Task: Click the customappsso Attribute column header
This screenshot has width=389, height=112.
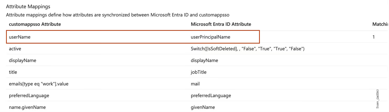Action: [x=35, y=24]
